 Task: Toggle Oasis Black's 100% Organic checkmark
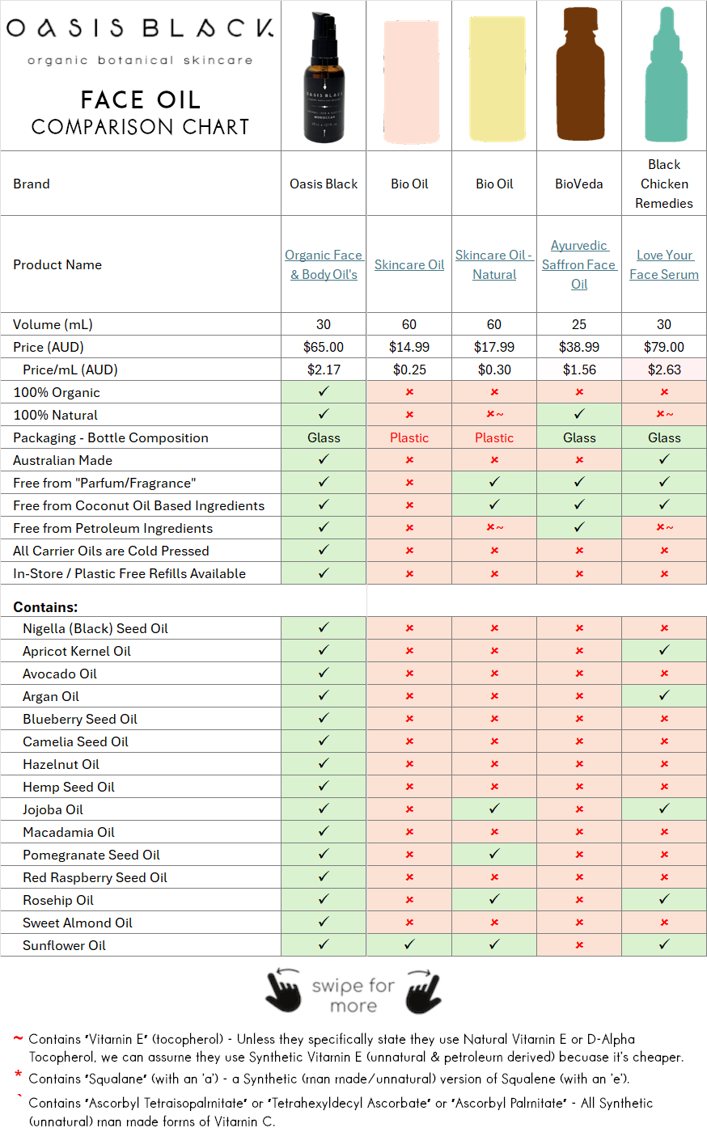pyautogui.click(x=323, y=392)
